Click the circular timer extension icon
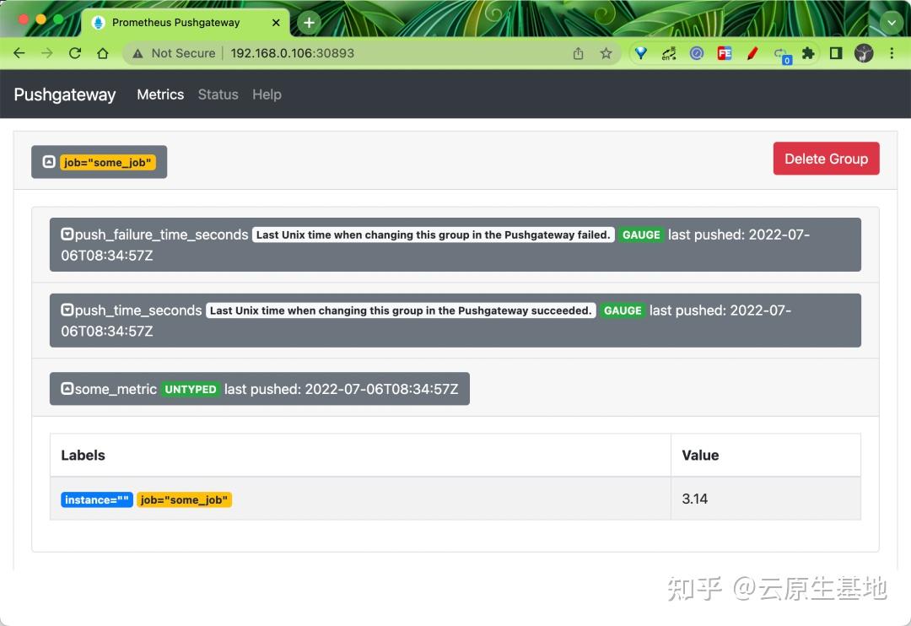The width and height of the screenshot is (911, 626). (x=697, y=52)
